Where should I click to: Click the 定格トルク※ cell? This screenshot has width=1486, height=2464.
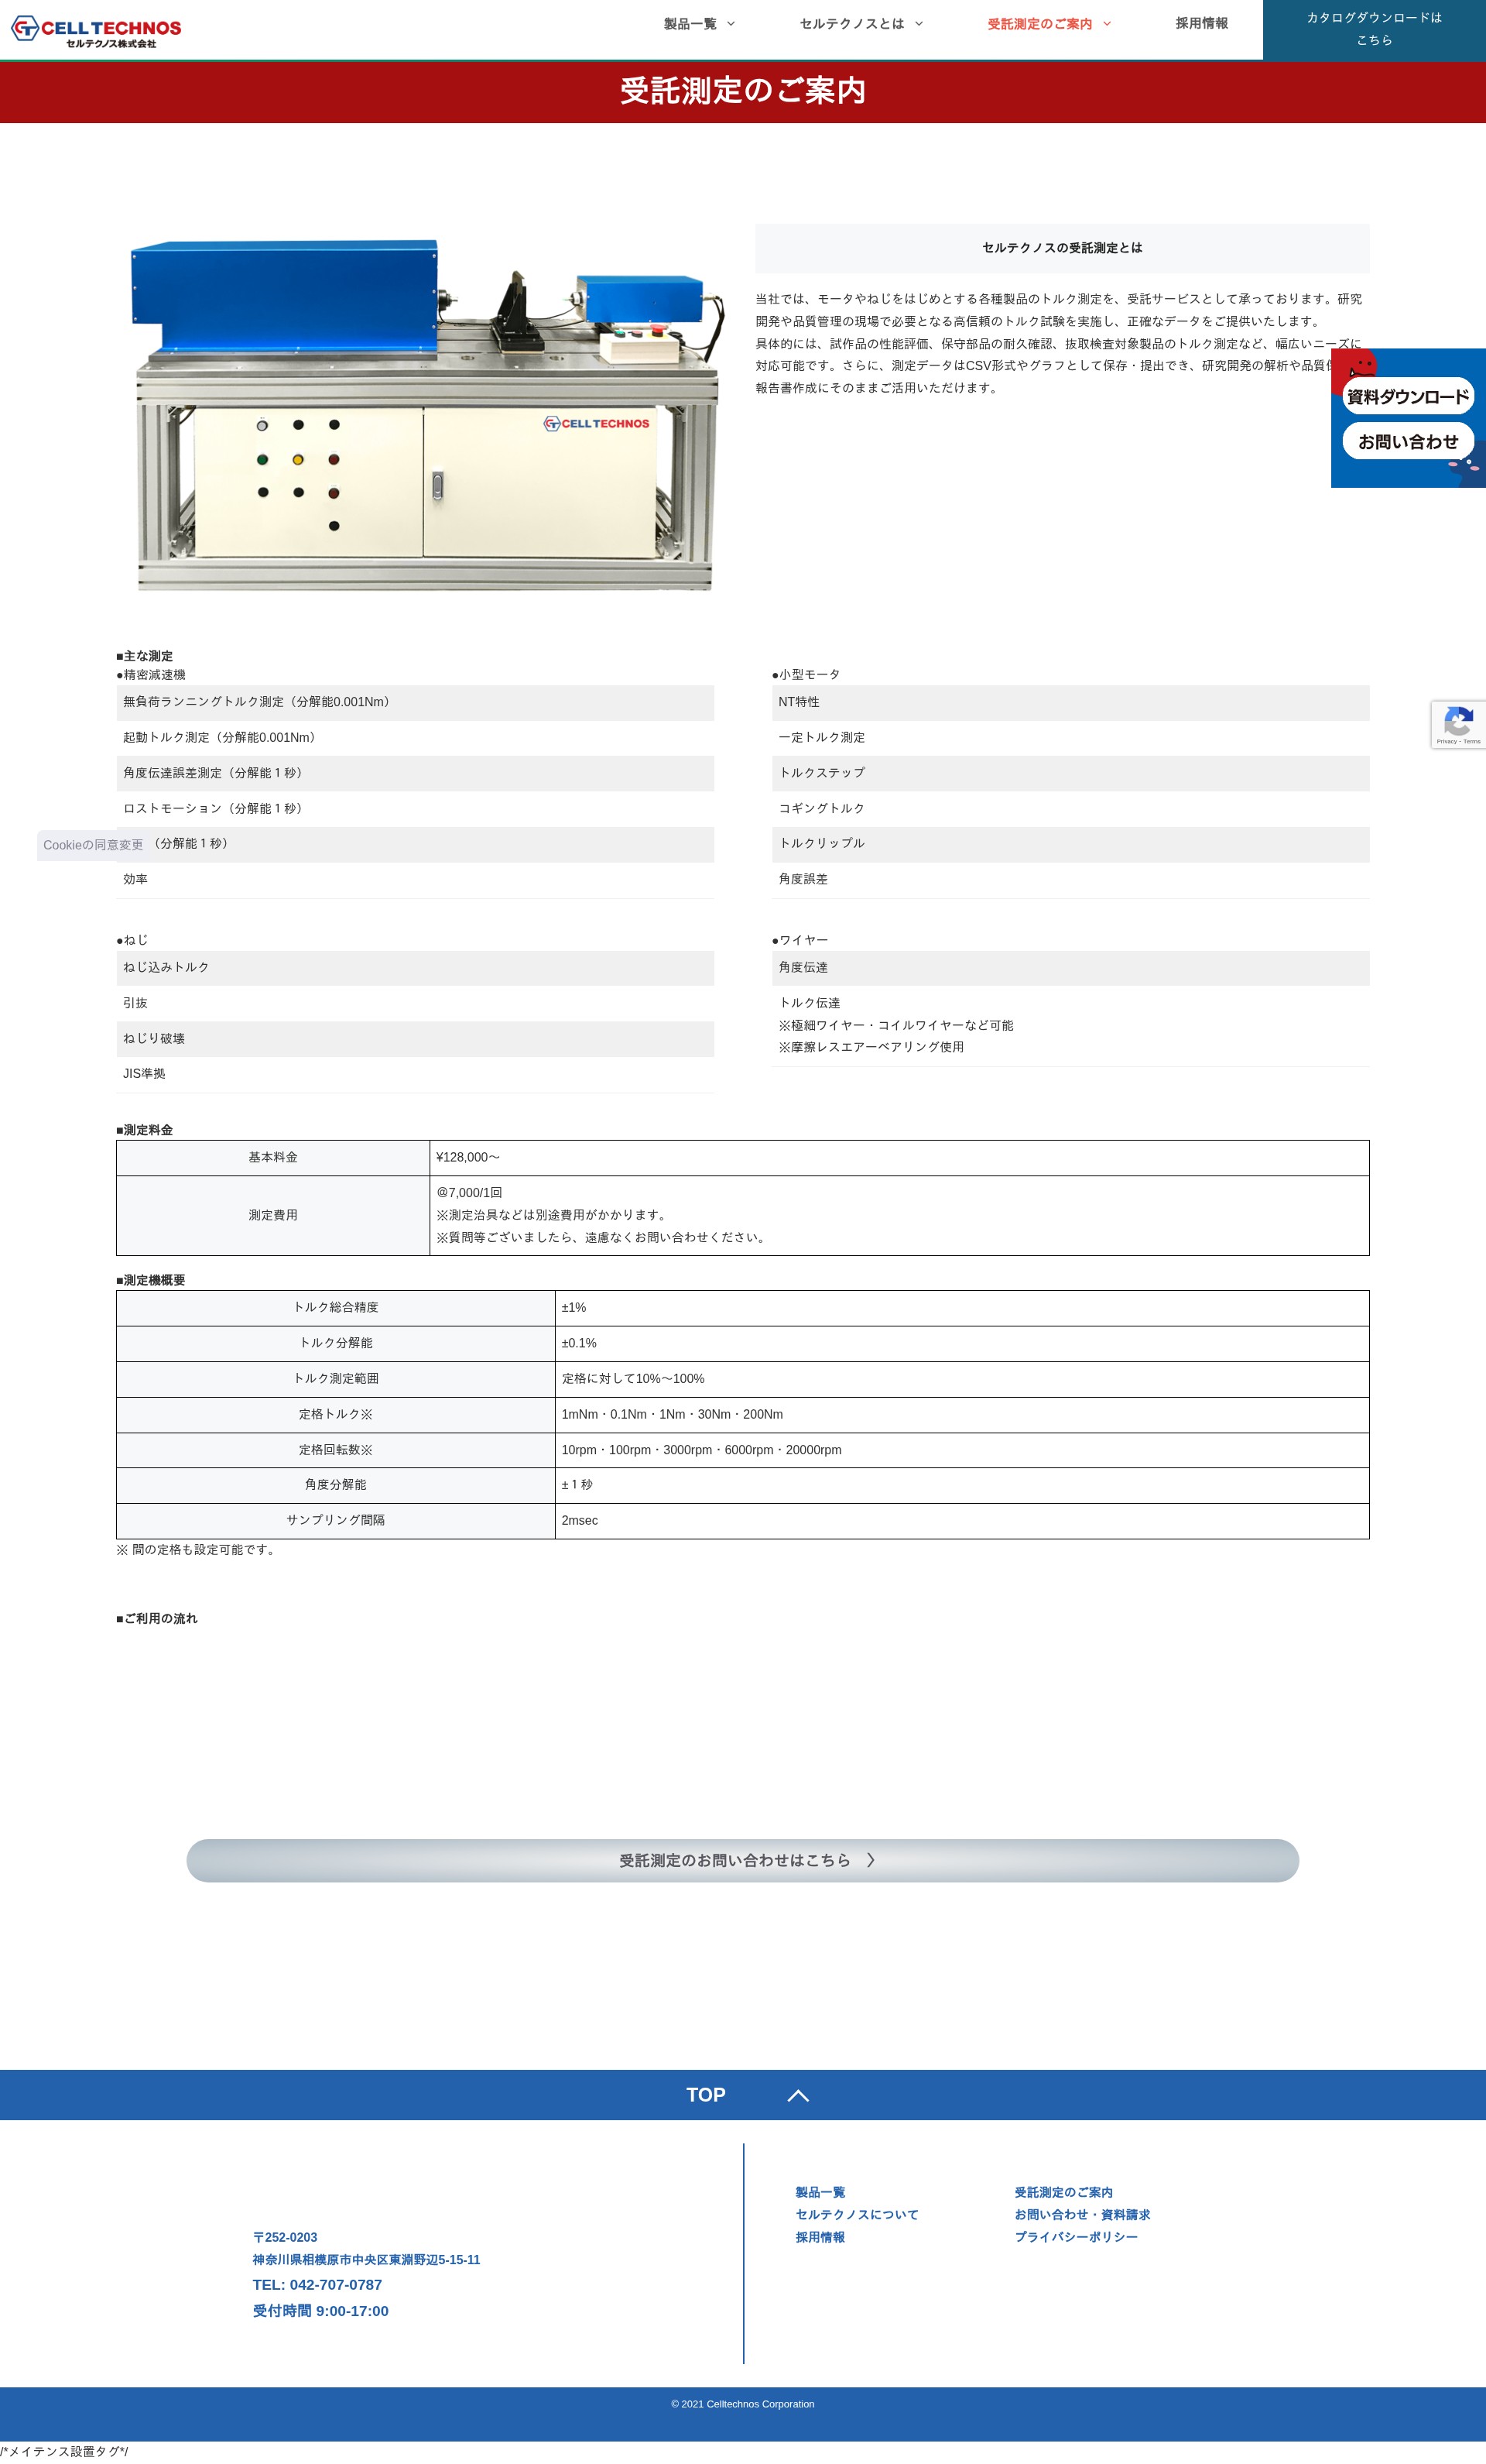click(336, 1415)
